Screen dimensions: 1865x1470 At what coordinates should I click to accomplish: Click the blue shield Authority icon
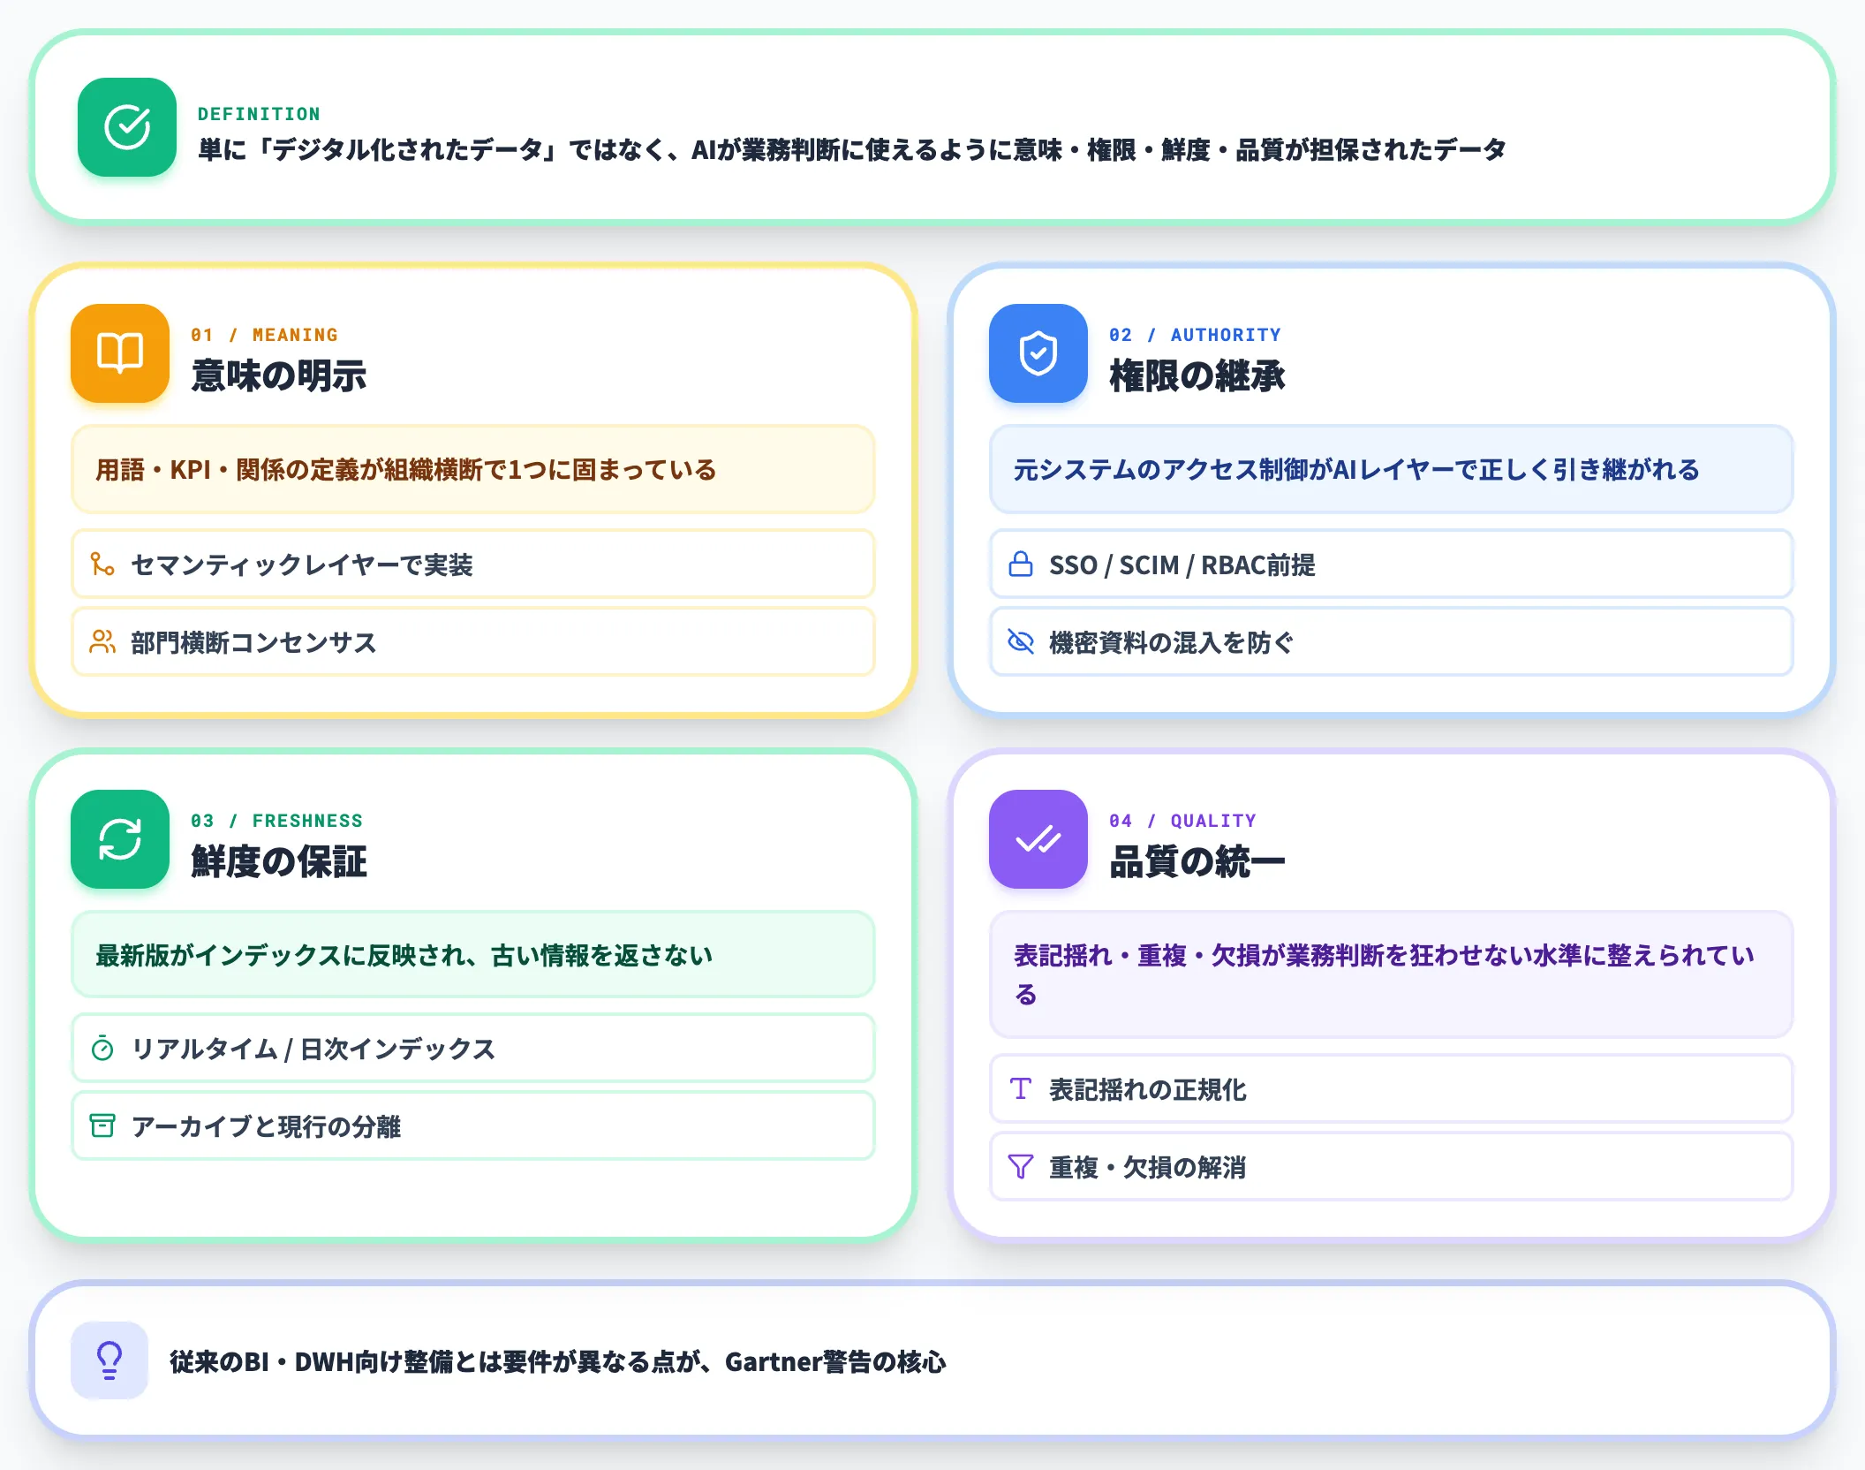click(x=1038, y=353)
